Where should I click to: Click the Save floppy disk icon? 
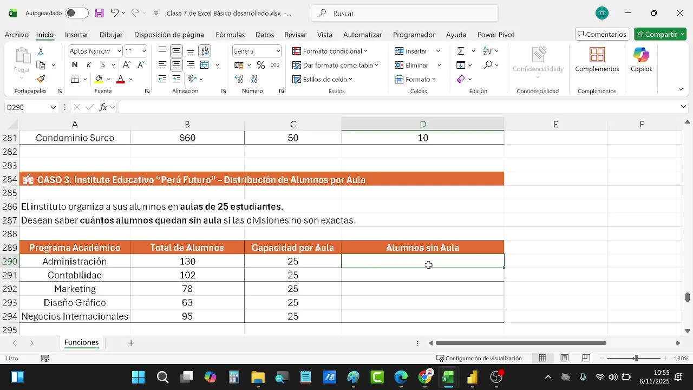tap(99, 13)
